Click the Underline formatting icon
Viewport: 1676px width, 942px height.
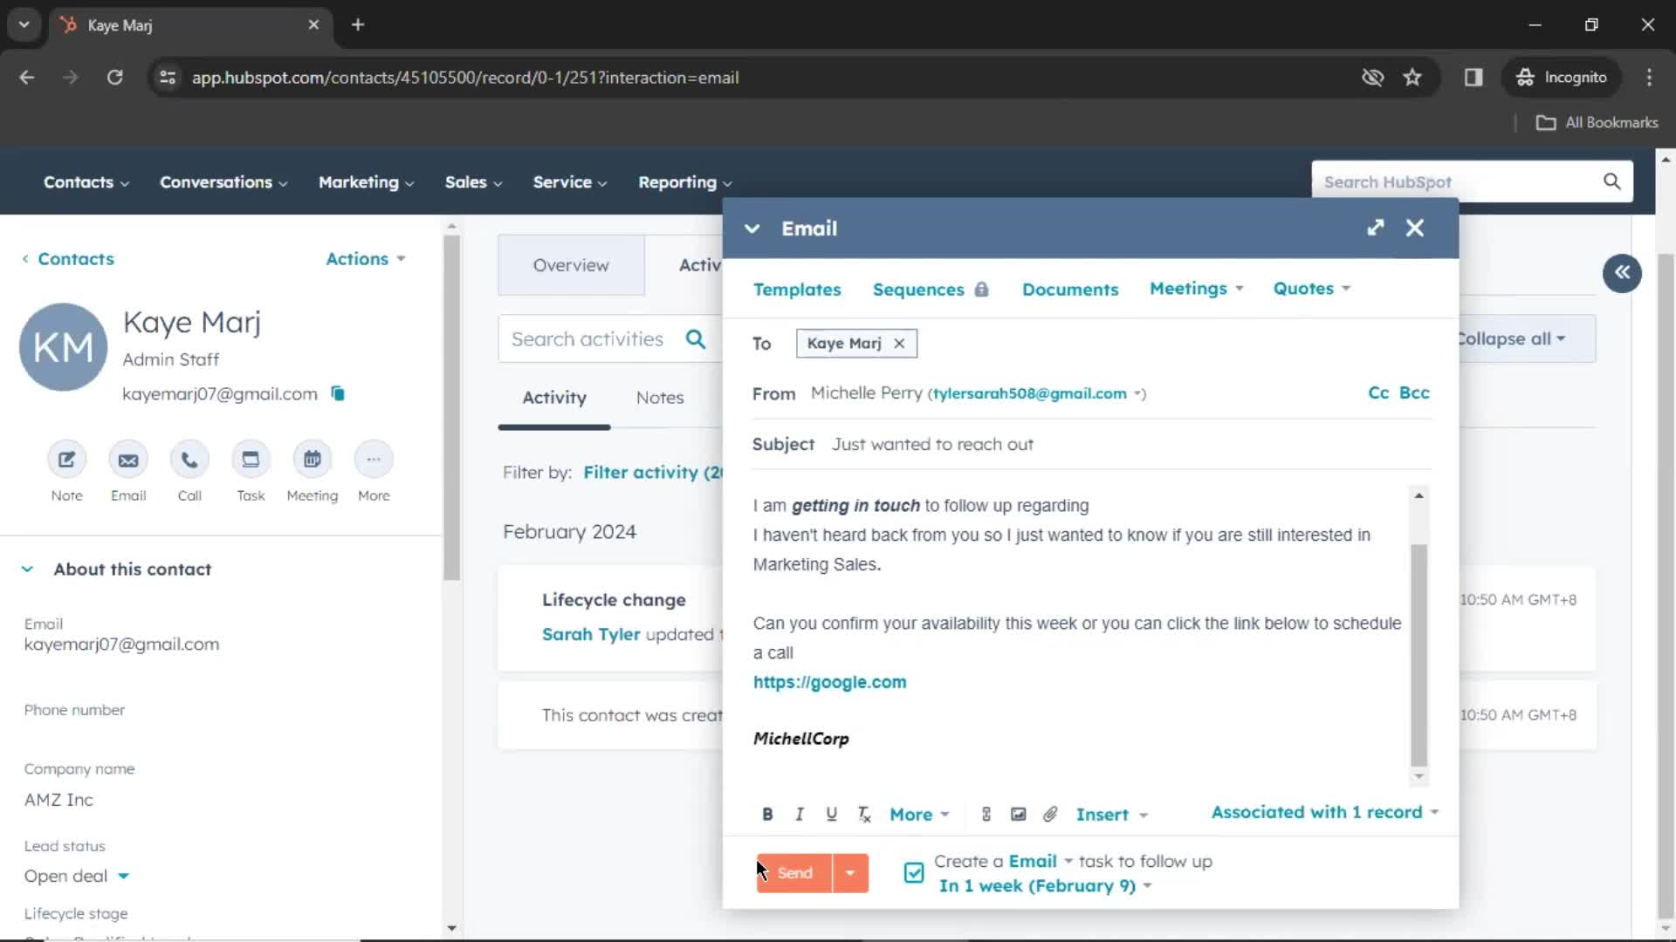click(832, 813)
